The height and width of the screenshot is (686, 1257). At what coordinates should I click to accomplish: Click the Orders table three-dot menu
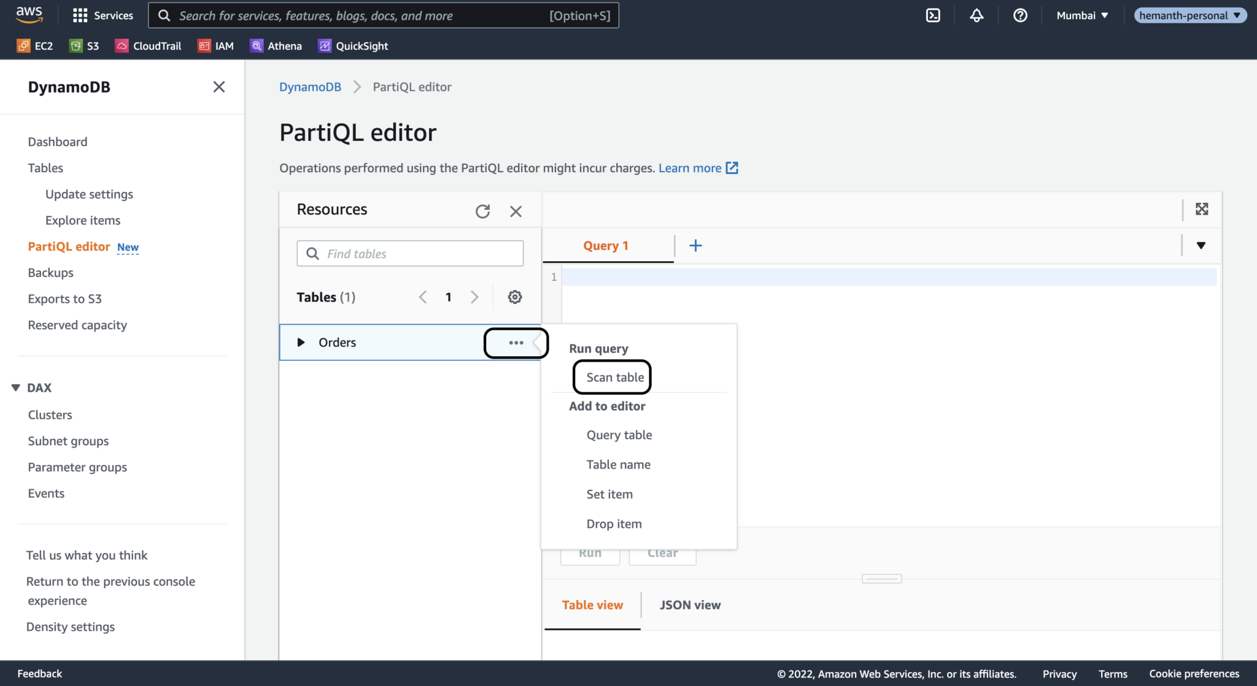(516, 343)
